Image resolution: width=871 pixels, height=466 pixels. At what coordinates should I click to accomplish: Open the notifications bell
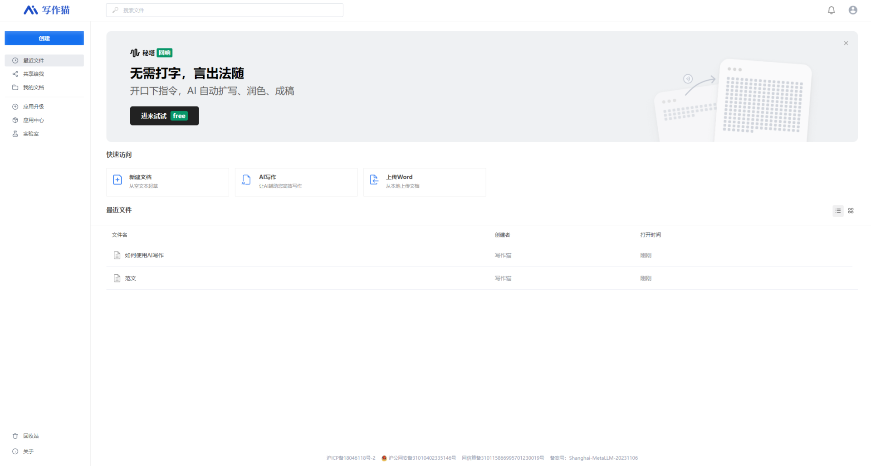coord(831,10)
